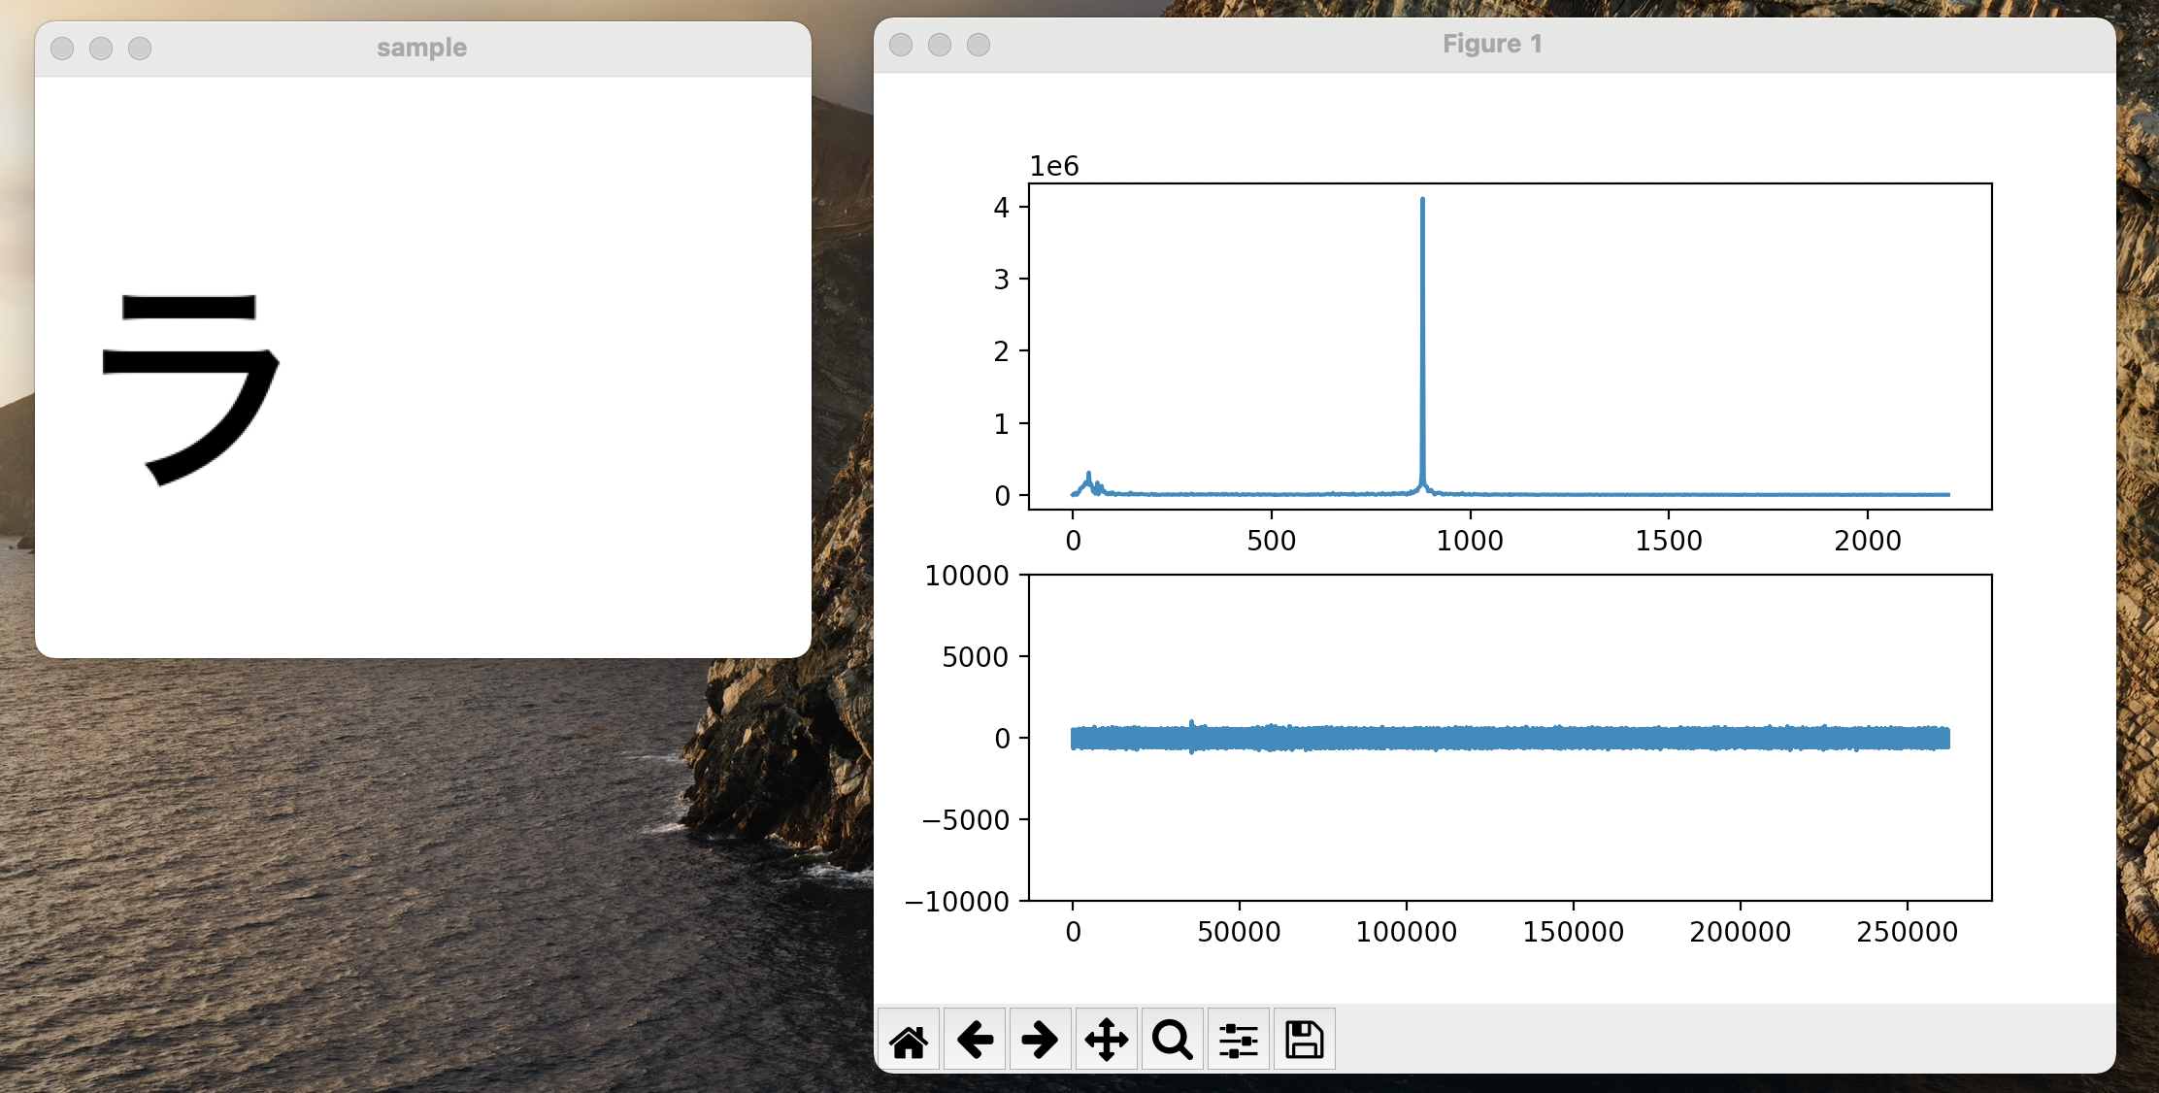Click the 1e6 scale label on upper plot
Image resolution: width=2159 pixels, height=1093 pixels.
click(x=1054, y=166)
